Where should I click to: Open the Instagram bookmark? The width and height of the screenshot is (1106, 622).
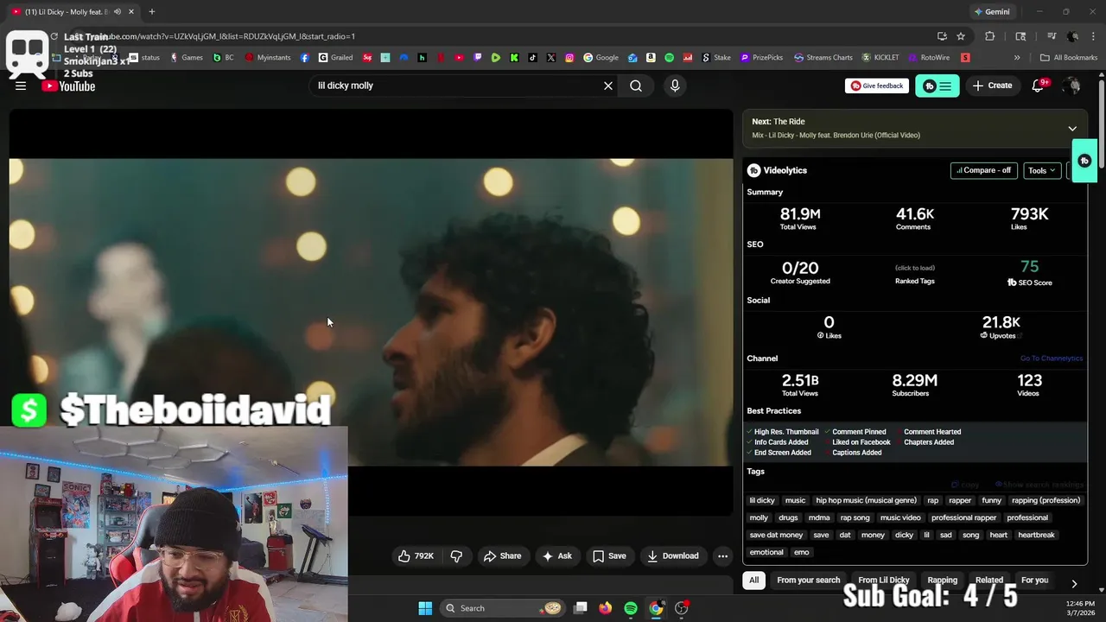(569, 58)
